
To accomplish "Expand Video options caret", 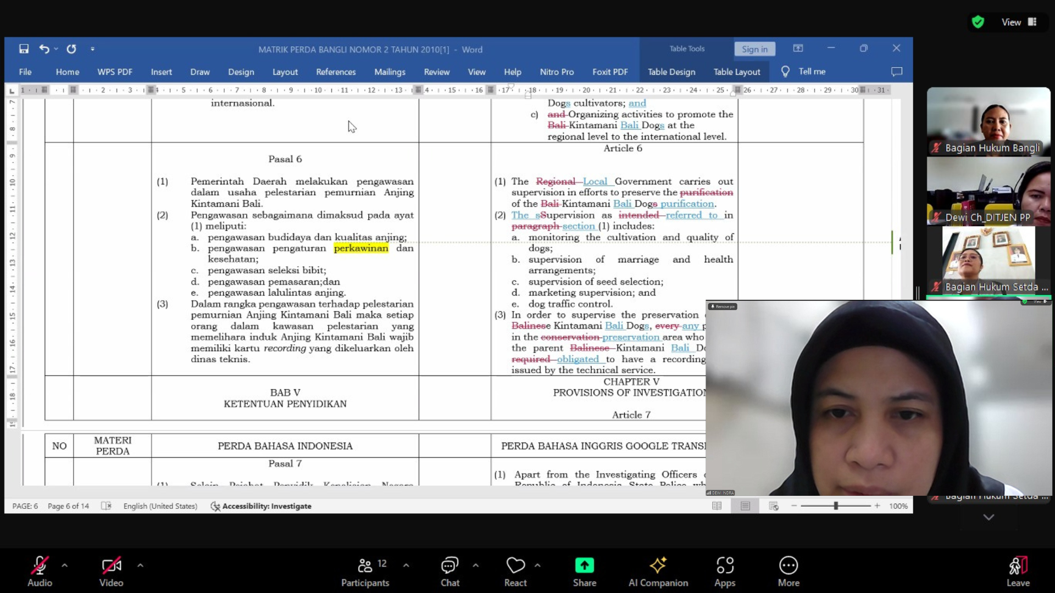I will pyautogui.click(x=140, y=565).
